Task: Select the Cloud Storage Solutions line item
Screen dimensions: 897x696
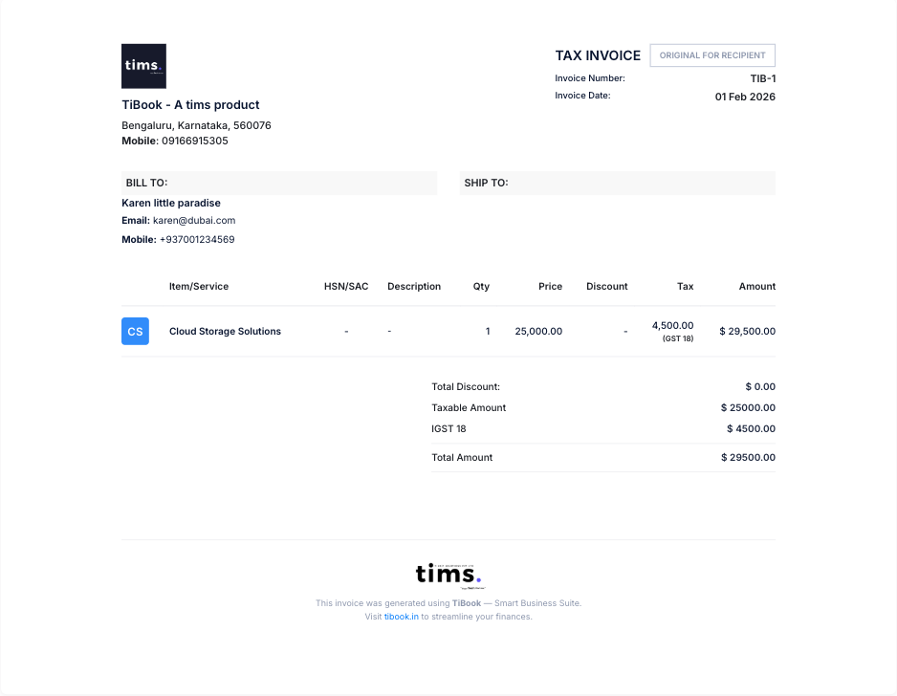Action: (225, 331)
